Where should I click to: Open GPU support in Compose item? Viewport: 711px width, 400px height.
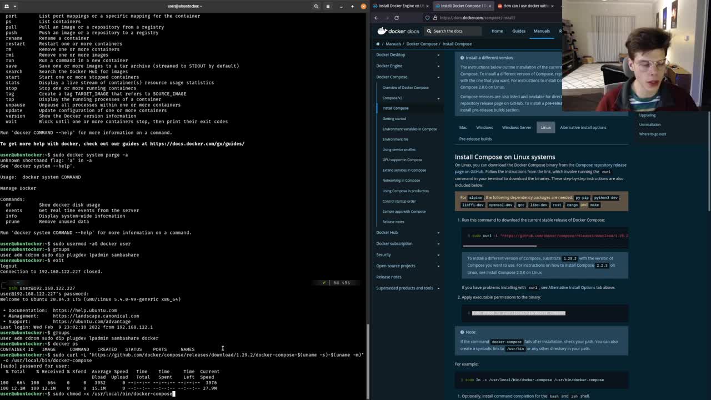point(402,159)
